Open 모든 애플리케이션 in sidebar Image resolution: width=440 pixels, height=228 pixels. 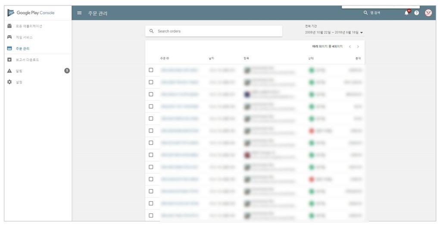28,26
